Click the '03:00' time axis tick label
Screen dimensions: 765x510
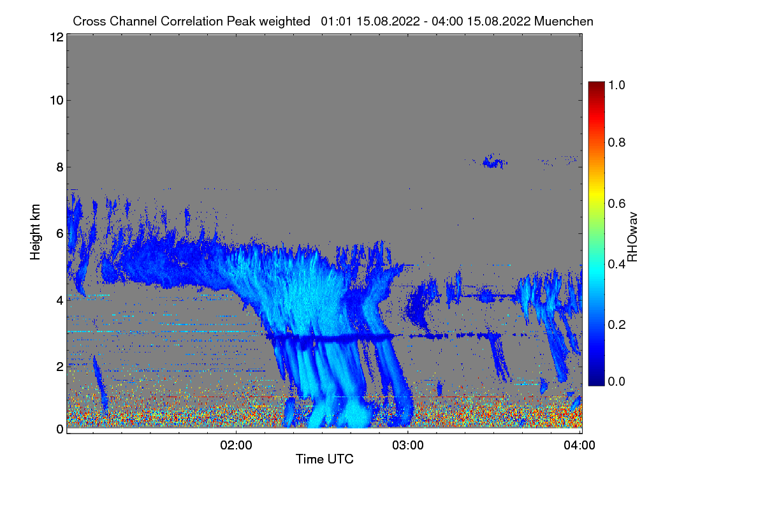tap(407, 445)
